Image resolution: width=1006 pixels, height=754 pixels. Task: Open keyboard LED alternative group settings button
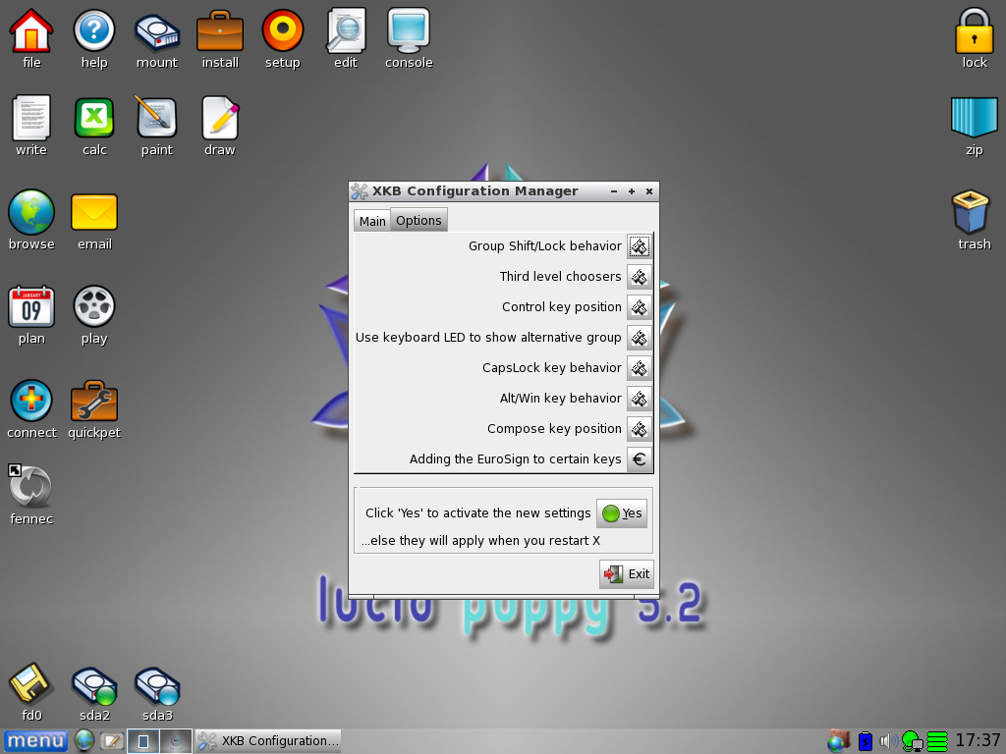point(639,338)
